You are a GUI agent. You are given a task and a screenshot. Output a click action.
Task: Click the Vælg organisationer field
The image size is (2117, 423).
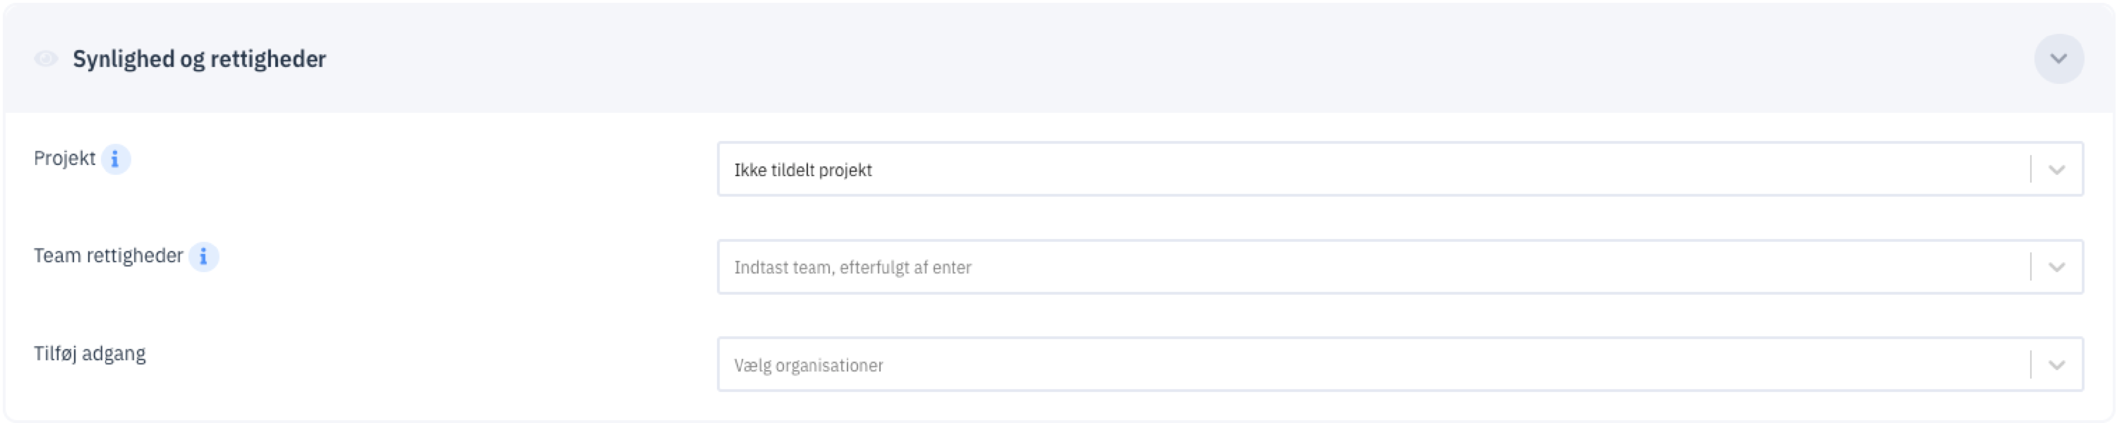tap(1399, 364)
